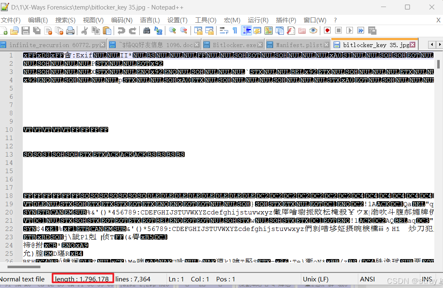The height and width of the screenshot is (288, 443).
Task: Click ANSI encoding in status bar
Action: (367, 279)
